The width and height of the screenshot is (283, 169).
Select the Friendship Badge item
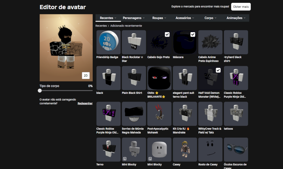point(108,42)
